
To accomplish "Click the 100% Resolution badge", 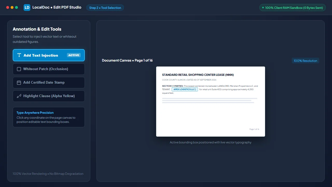I will coord(305,61).
